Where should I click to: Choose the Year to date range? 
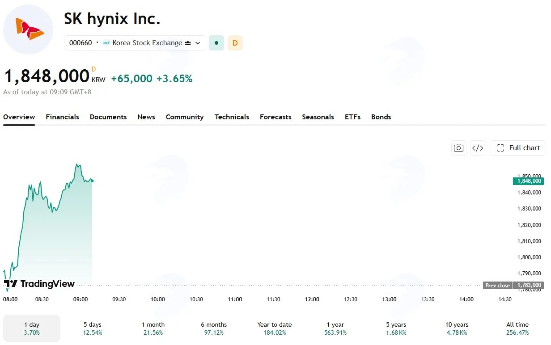point(275,328)
